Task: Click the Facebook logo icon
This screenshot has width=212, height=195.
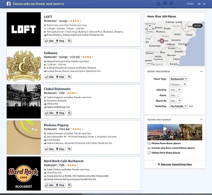Action: (9, 4)
